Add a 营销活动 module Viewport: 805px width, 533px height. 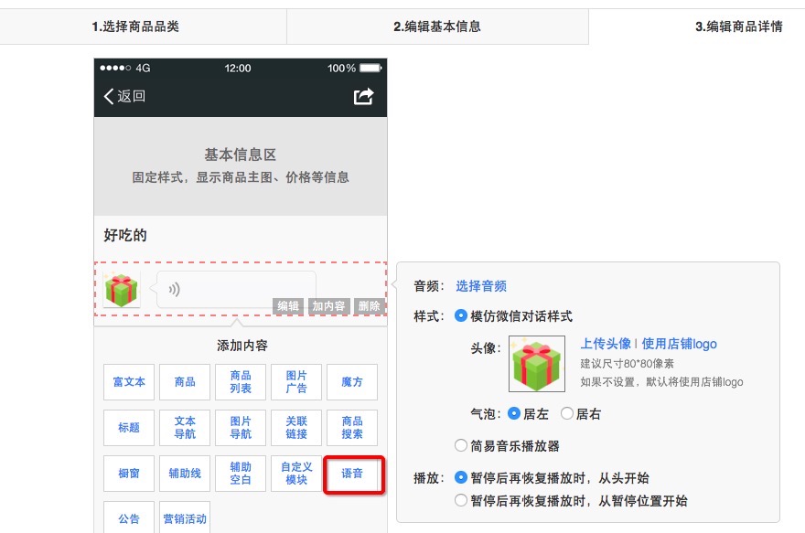click(x=185, y=518)
